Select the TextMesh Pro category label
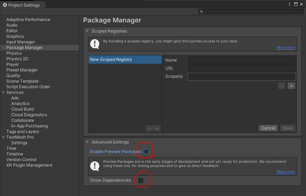The width and height of the screenshot is (306, 196). pos(20,137)
